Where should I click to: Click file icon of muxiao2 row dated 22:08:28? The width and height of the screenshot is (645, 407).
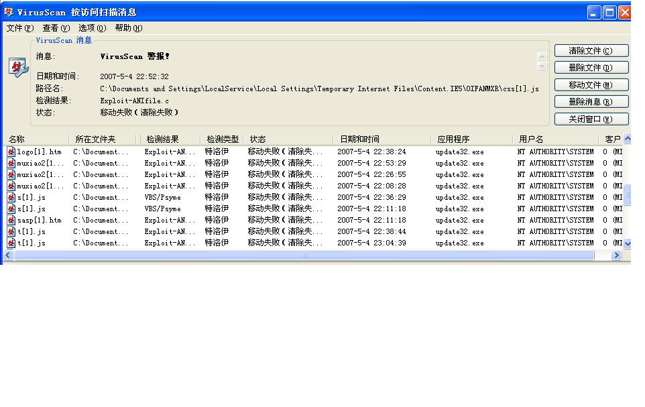click(11, 186)
